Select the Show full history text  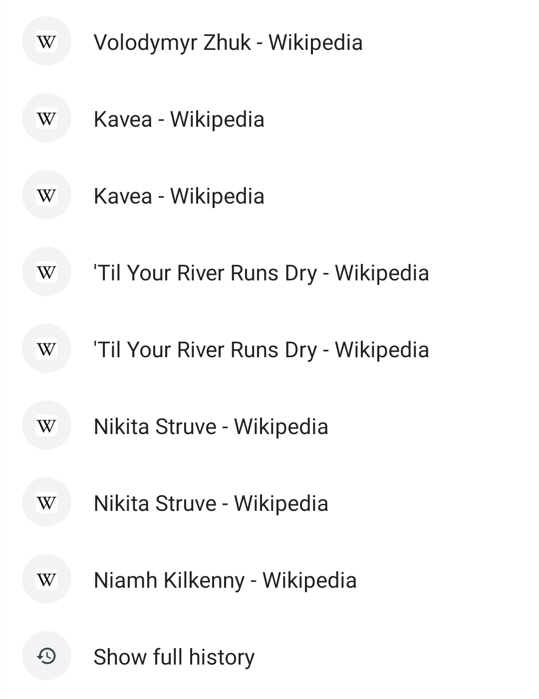point(174,657)
